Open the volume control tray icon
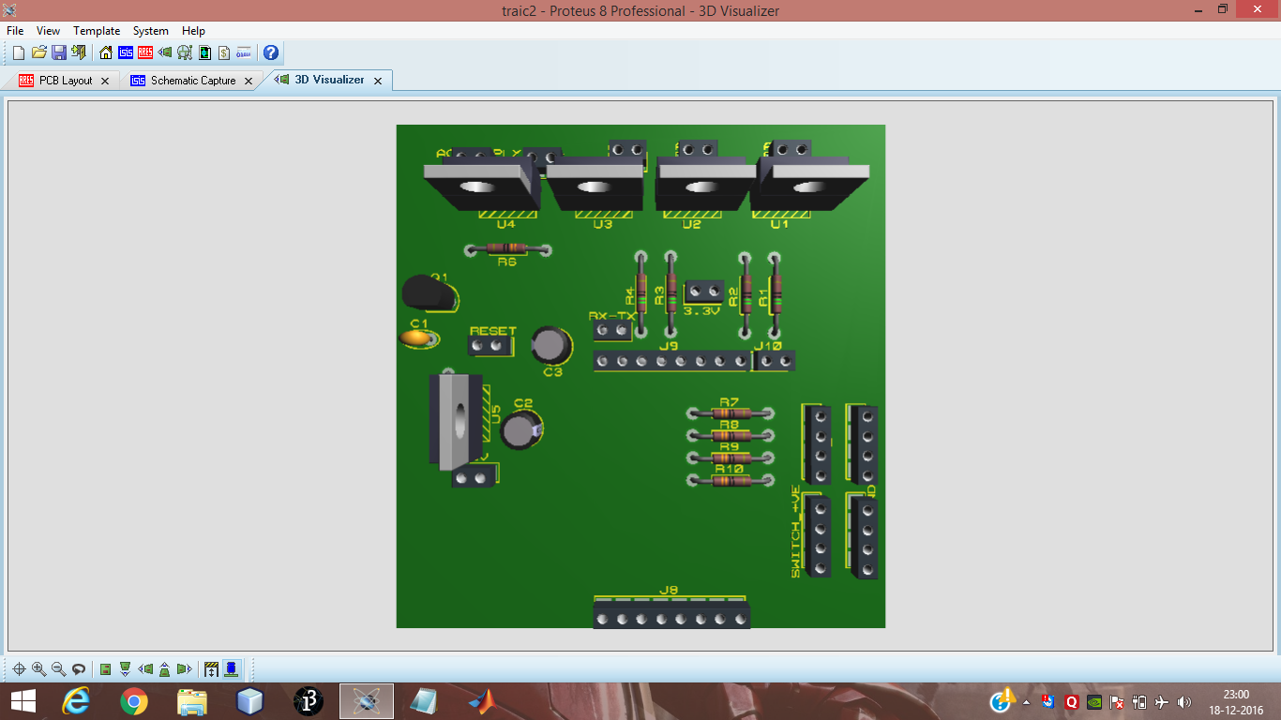 click(1184, 701)
